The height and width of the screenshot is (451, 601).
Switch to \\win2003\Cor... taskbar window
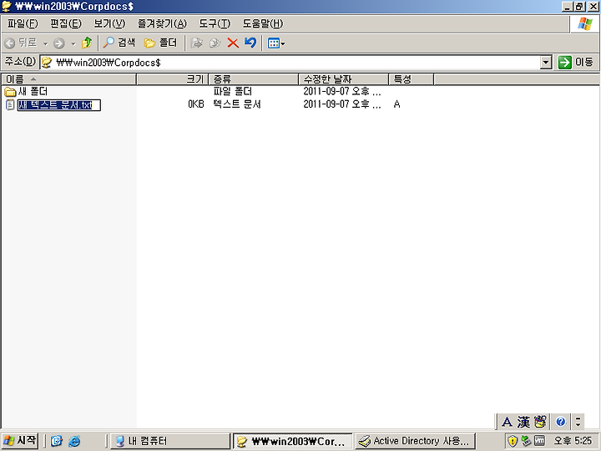pos(292,442)
